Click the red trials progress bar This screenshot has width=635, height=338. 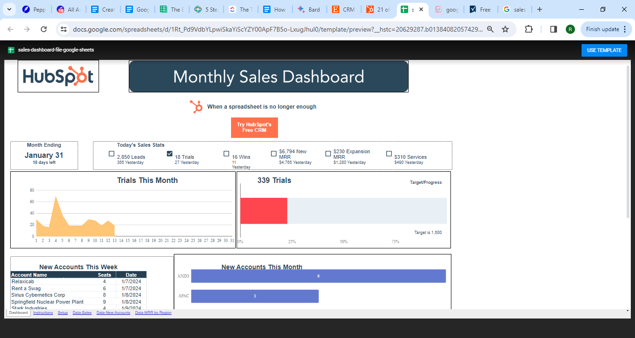tap(264, 211)
